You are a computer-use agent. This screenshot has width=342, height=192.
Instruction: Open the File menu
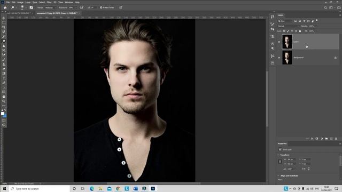point(8,2)
